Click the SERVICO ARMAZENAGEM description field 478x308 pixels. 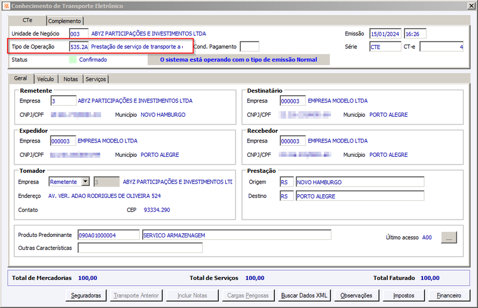(x=237, y=235)
